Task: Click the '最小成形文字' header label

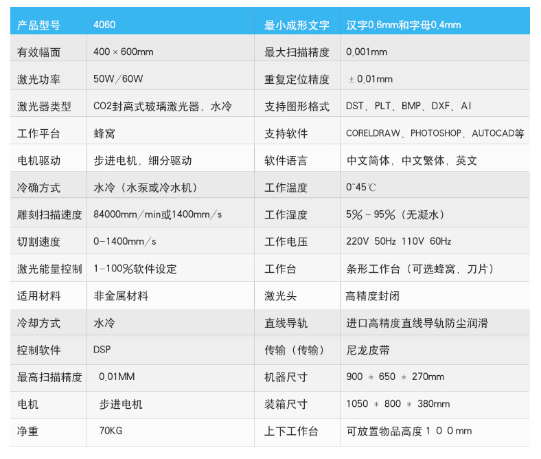Action: click(x=297, y=25)
